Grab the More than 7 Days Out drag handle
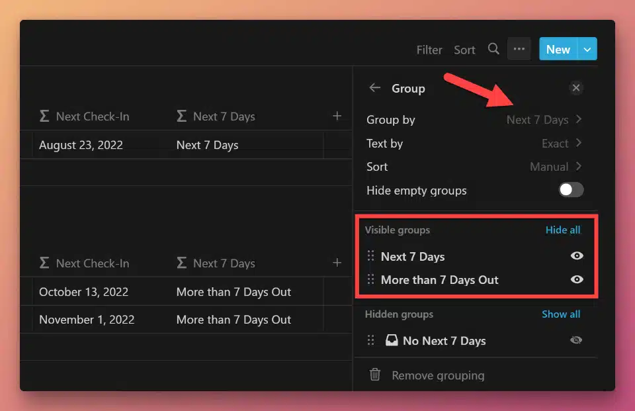This screenshot has height=411, width=635. point(370,279)
